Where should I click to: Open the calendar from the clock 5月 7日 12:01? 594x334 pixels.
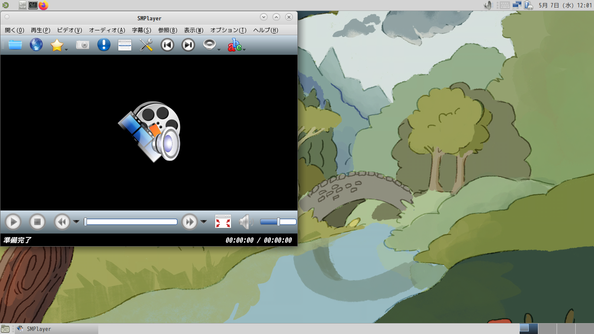pyautogui.click(x=565, y=5)
